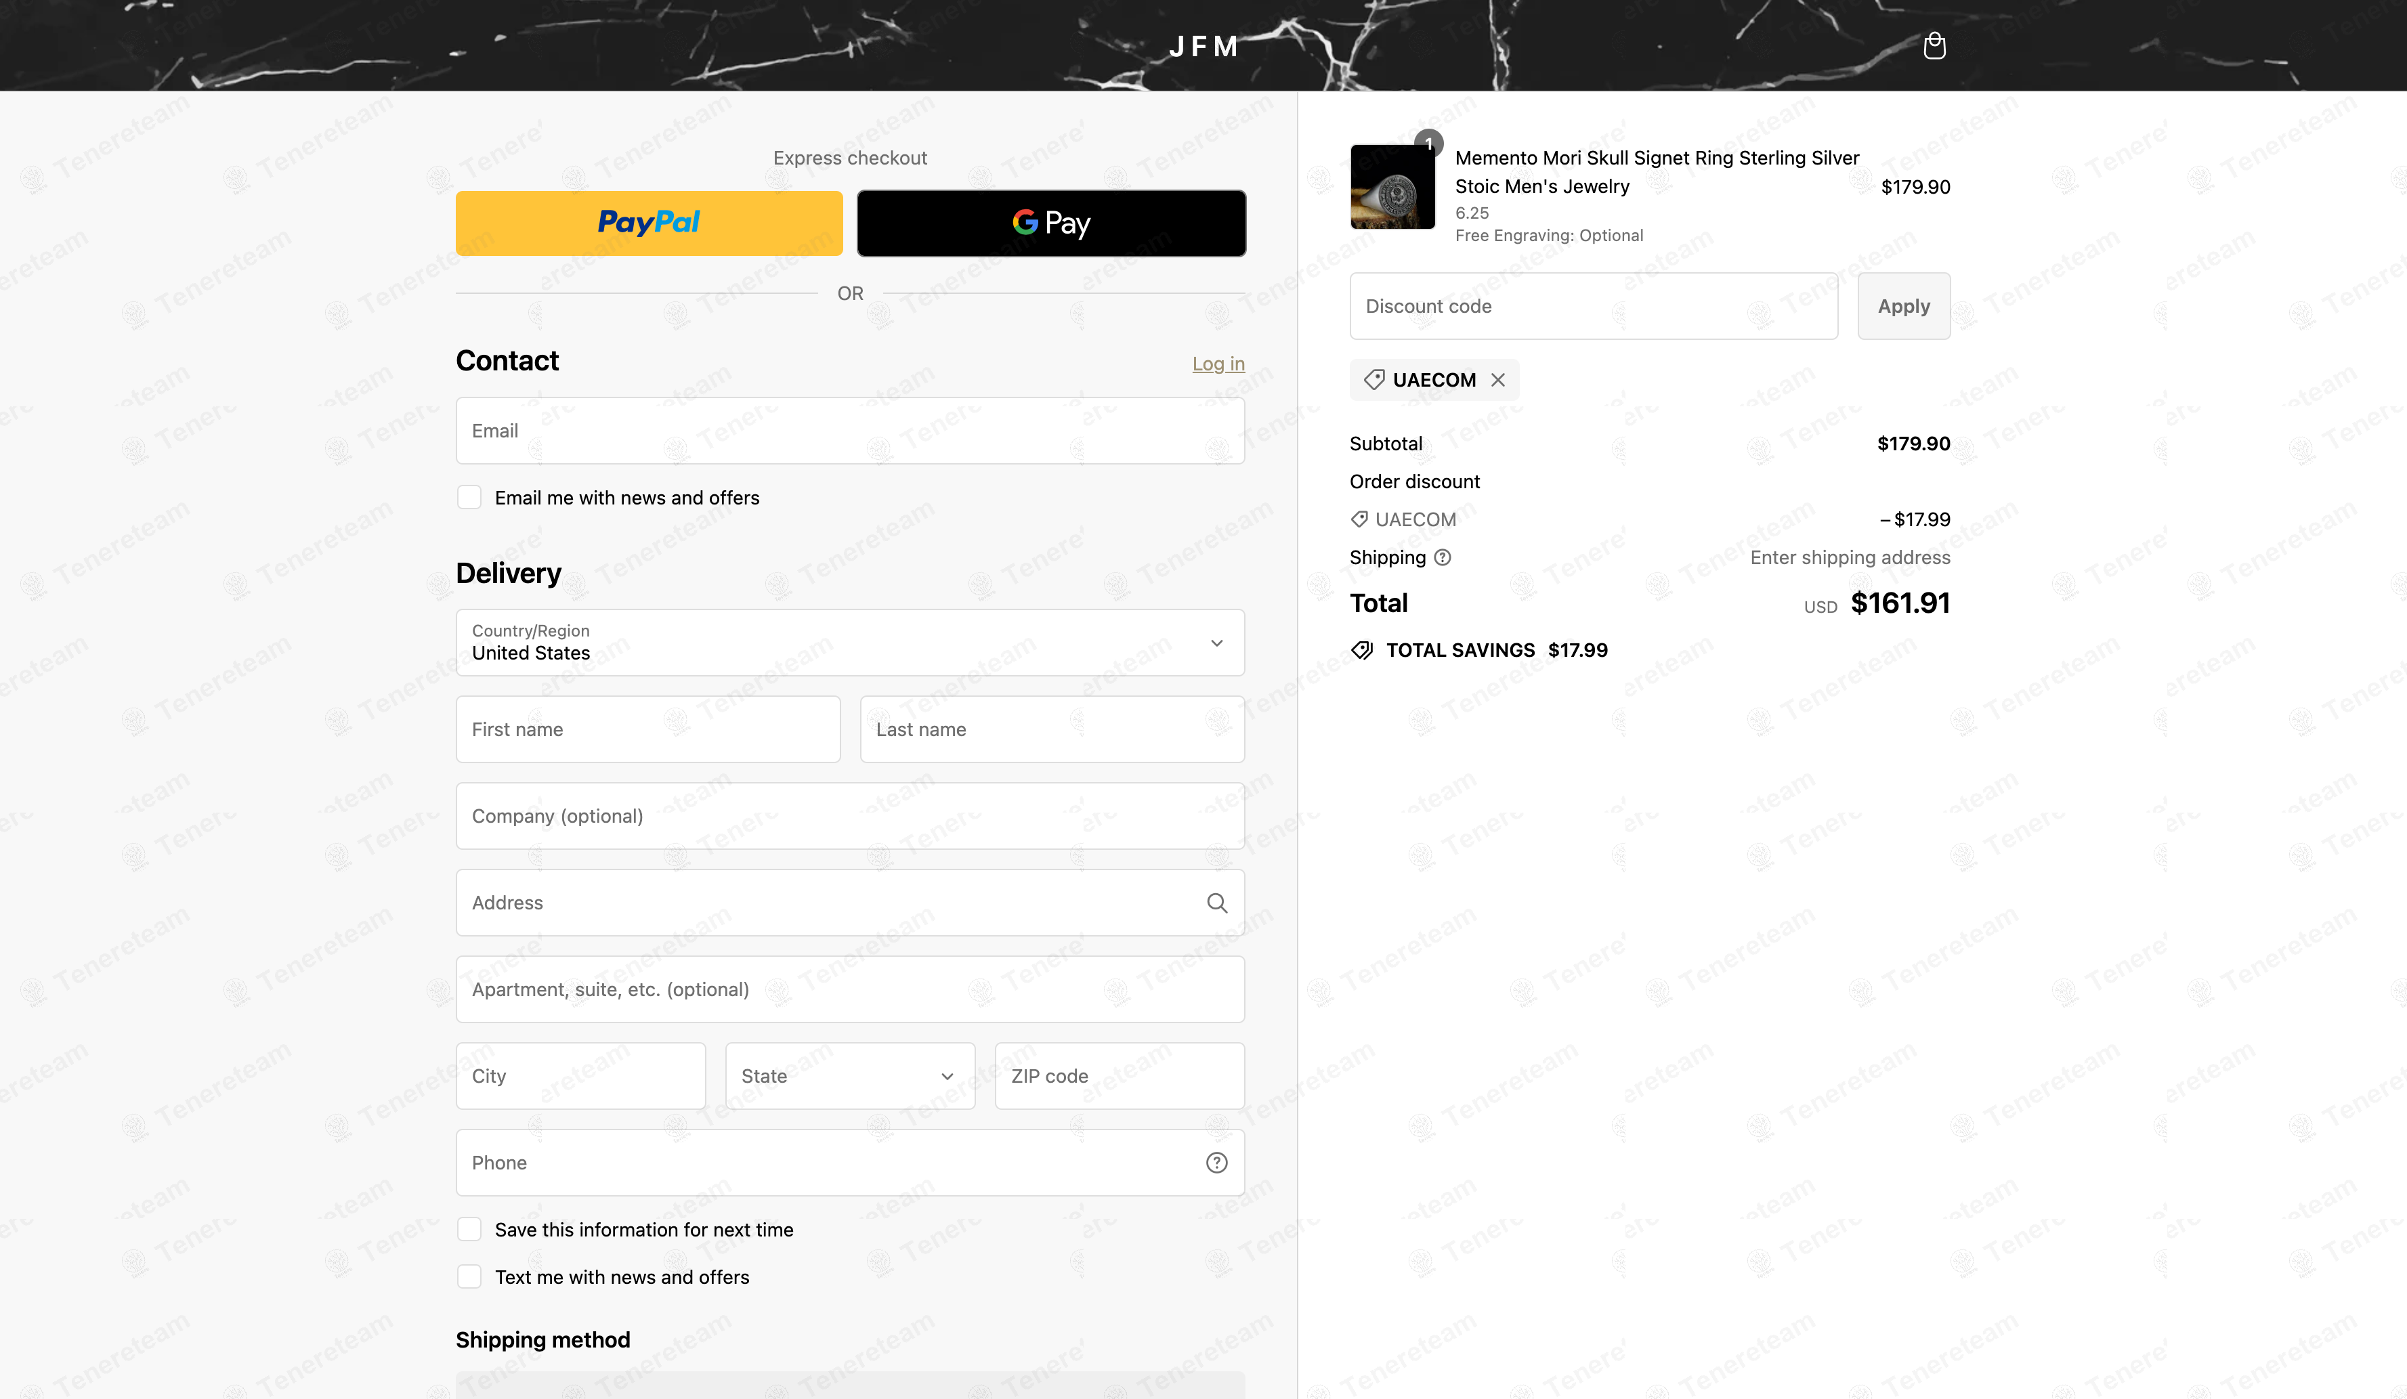Click the Apply discount button

[1904, 305]
